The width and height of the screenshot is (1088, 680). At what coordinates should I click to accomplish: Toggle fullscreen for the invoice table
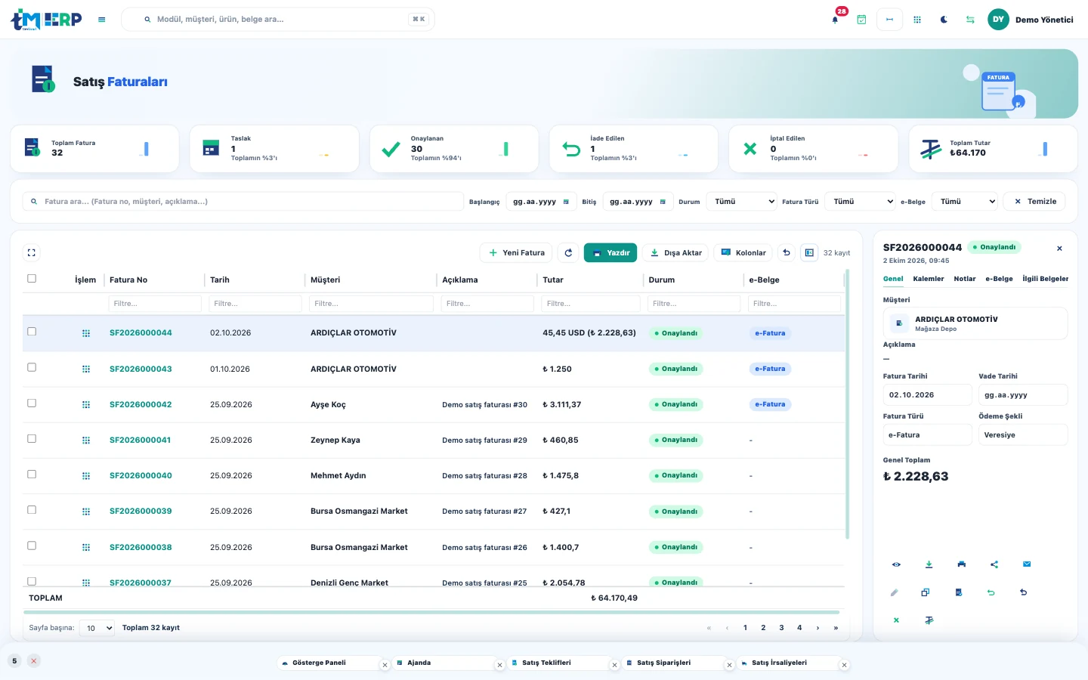pyautogui.click(x=32, y=253)
